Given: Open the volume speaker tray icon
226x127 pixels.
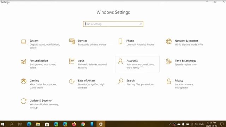Looking at the screenshot, I should coord(196,124).
